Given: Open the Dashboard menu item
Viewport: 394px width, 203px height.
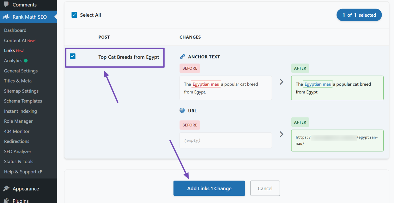Looking at the screenshot, I should (x=15, y=30).
